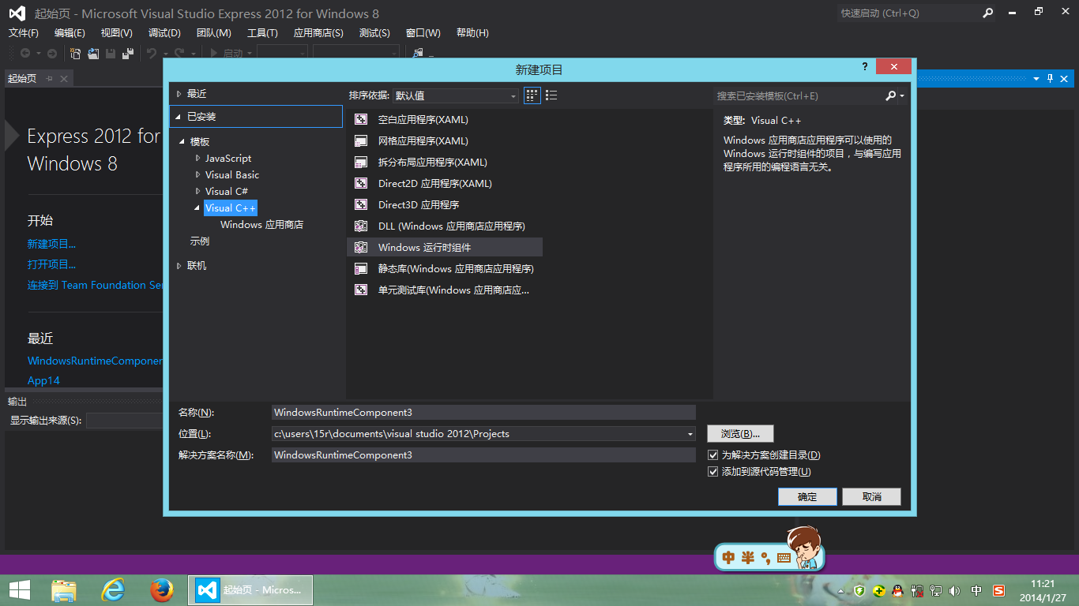Image resolution: width=1079 pixels, height=606 pixels.
Task: Switch templates to small icons view
Action: (x=532, y=95)
